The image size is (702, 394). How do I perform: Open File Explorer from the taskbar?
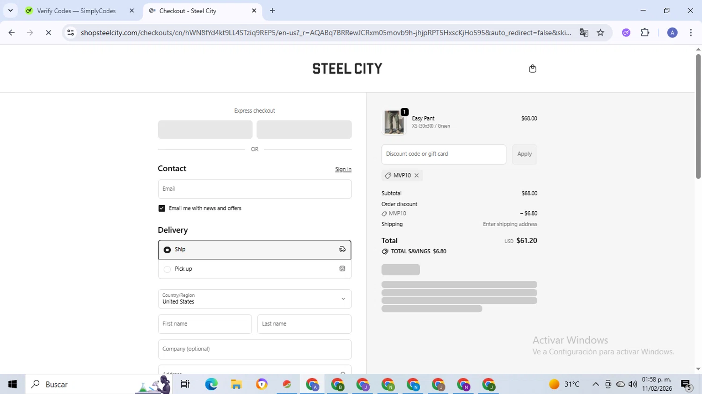236,384
